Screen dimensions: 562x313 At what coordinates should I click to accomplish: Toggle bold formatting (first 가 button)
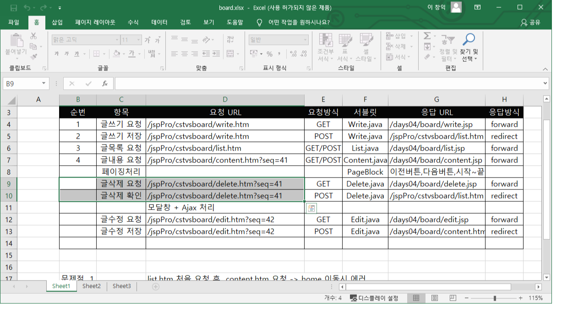tap(57, 54)
